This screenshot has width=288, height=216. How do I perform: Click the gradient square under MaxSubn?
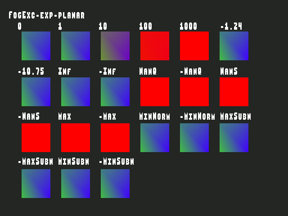point(234,138)
